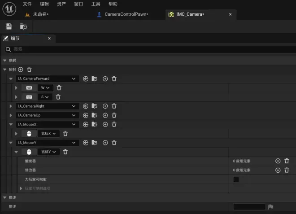The width and height of the screenshot is (296, 214).
Task: Click the keyboard key selector icon for W
Action: click(x=29, y=88)
